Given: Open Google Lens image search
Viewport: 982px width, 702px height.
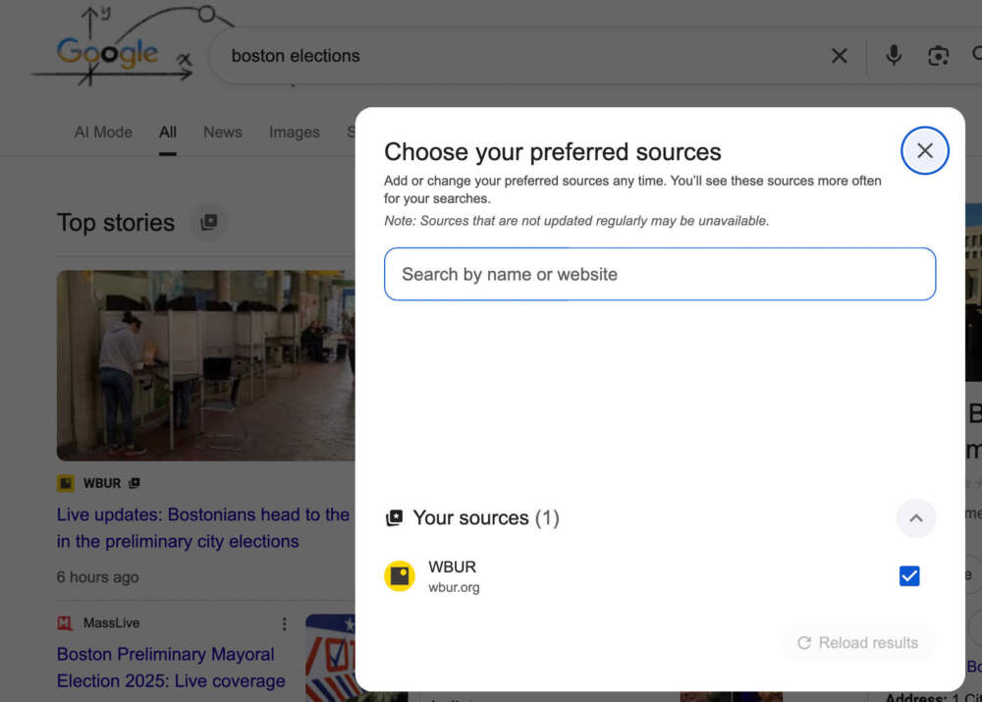Looking at the screenshot, I should tap(938, 56).
